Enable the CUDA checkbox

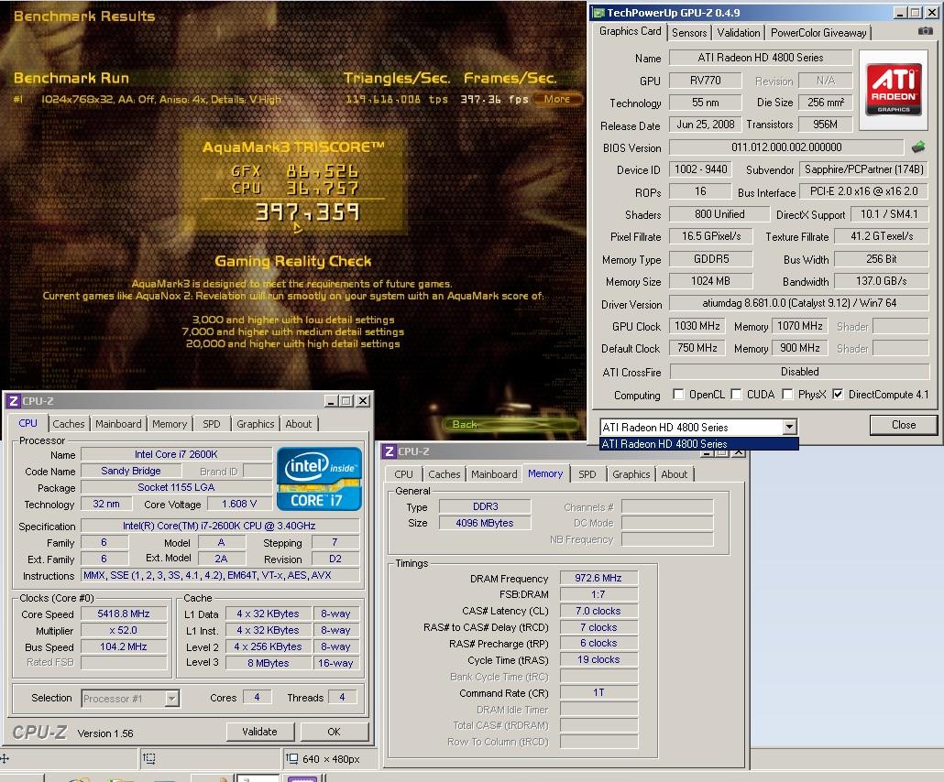coord(736,394)
